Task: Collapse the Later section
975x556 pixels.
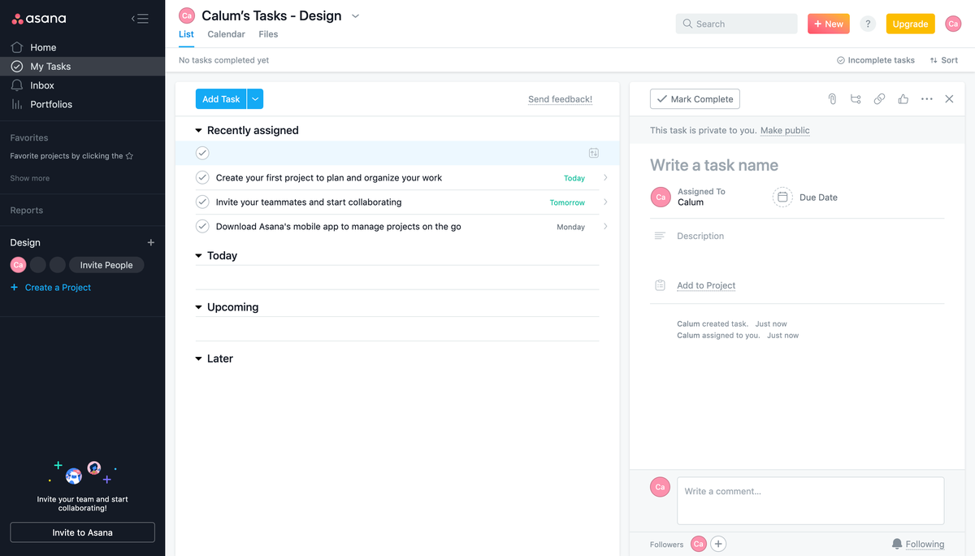Action: (198, 358)
